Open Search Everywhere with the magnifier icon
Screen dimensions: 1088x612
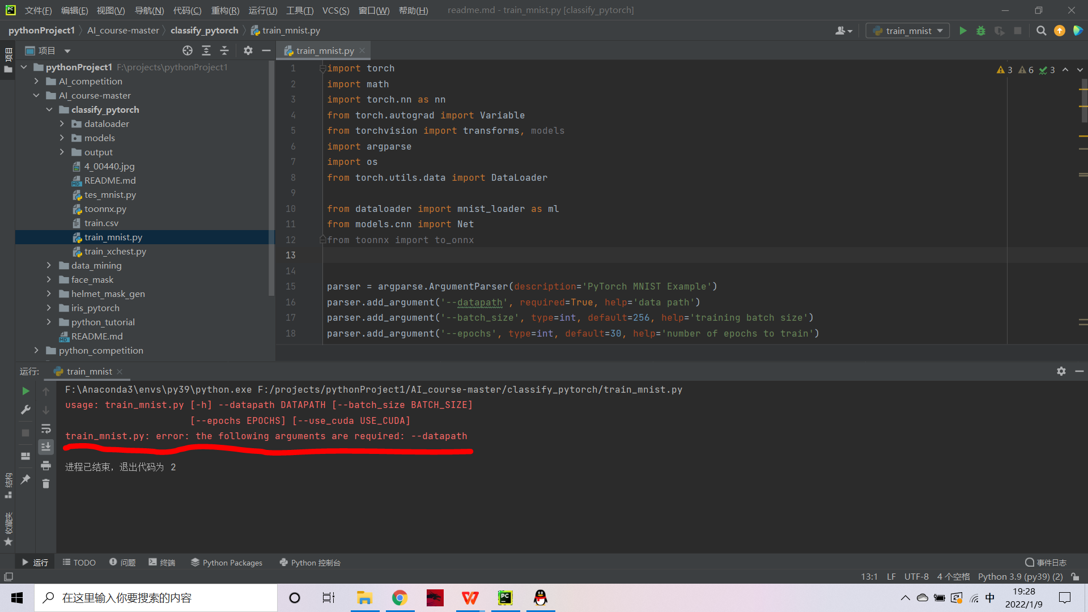[x=1041, y=31]
